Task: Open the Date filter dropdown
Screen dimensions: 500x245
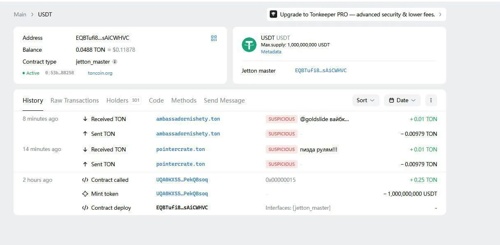Action: point(403,100)
